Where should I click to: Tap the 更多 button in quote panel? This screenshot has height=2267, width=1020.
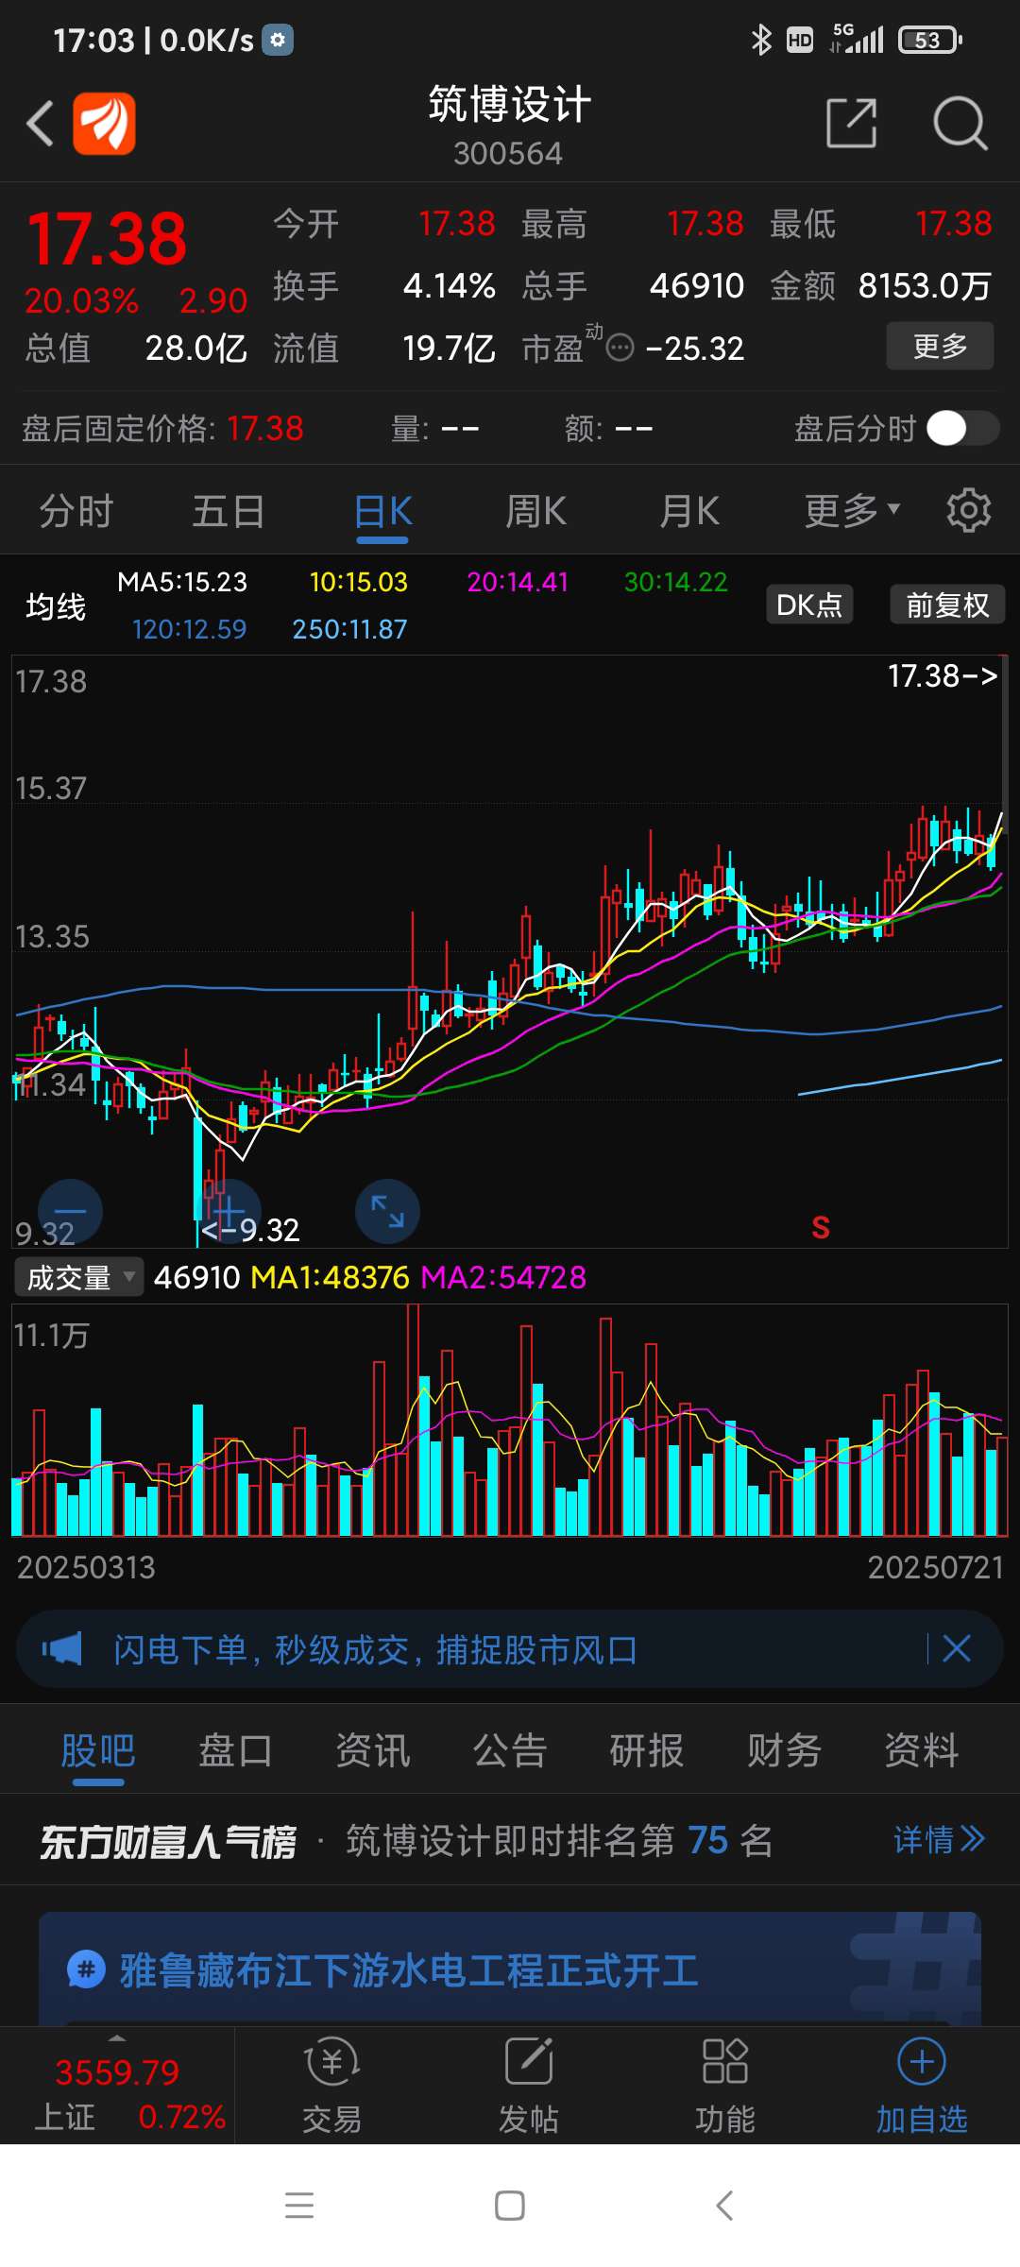click(x=940, y=346)
